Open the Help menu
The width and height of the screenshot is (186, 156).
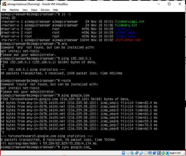pos(55,10)
